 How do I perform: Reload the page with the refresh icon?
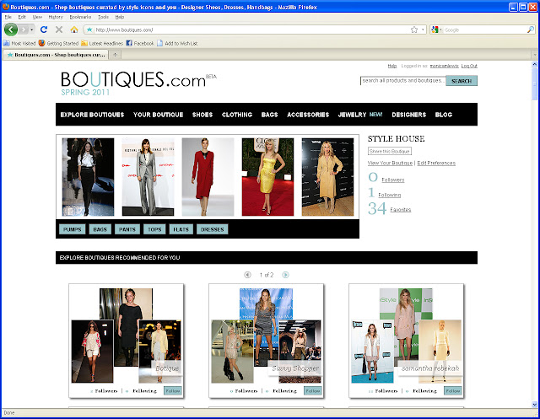[44, 30]
